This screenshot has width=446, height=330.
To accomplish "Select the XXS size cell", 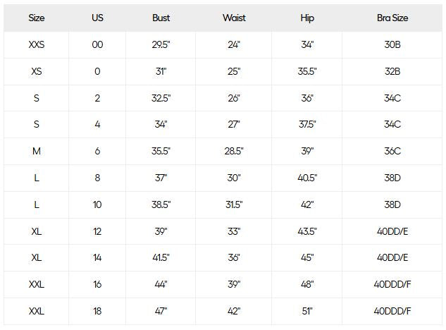I will point(37,44).
